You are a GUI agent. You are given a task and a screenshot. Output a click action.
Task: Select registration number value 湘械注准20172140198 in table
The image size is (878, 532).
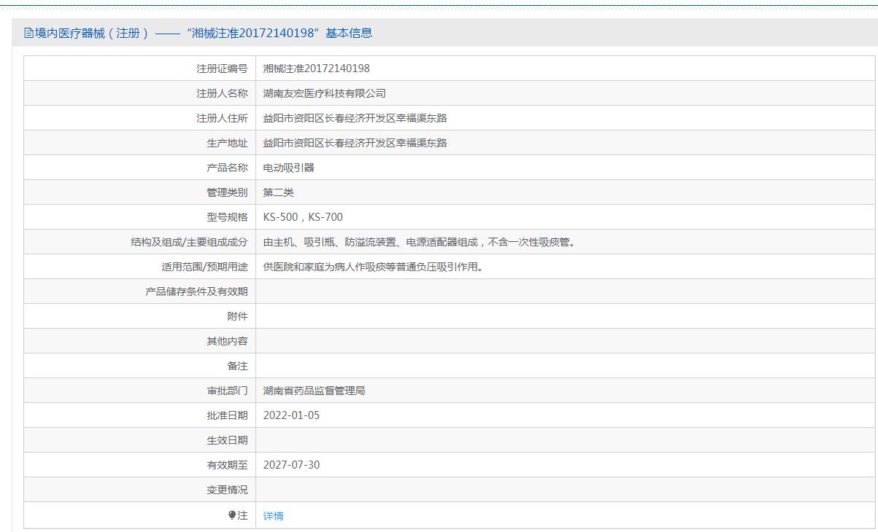pos(316,69)
